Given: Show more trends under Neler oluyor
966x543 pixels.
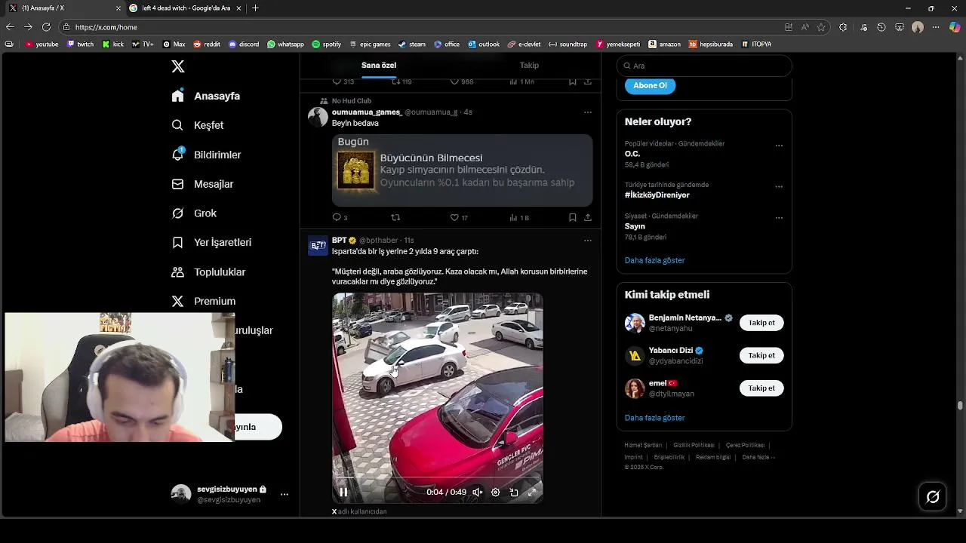Looking at the screenshot, I should 654,260.
